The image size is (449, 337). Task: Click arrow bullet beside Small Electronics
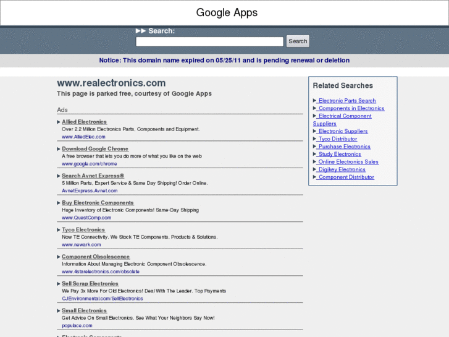(59, 311)
